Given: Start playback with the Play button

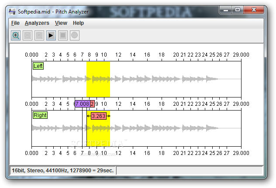Looking at the screenshot, I should click(51, 35).
